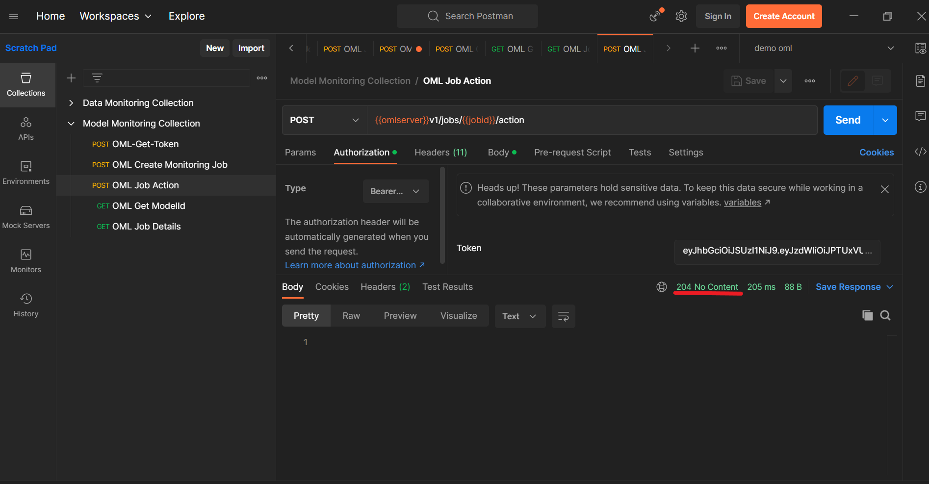Image resolution: width=929 pixels, height=484 pixels.
Task: Search within the response body
Action: pyautogui.click(x=885, y=315)
